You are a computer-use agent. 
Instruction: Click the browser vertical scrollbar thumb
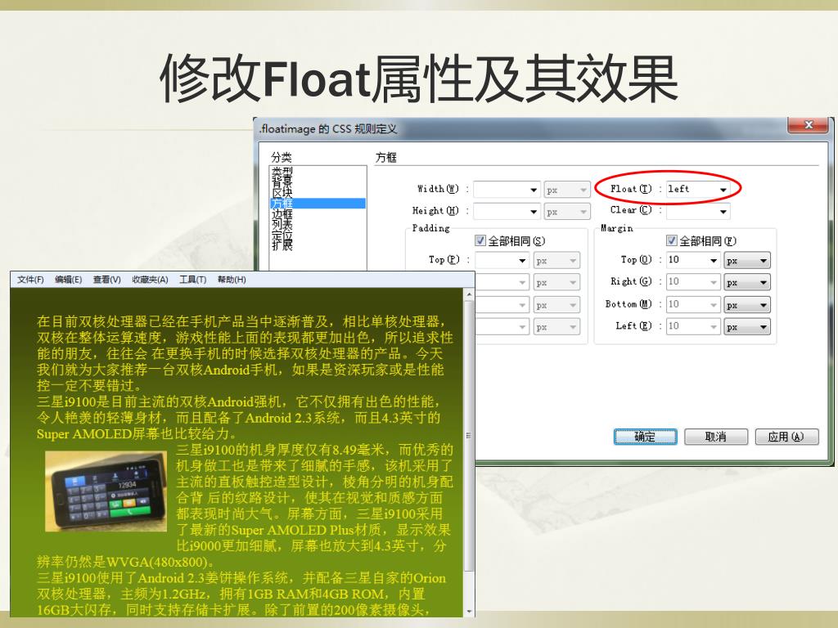pyautogui.click(x=469, y=435)
